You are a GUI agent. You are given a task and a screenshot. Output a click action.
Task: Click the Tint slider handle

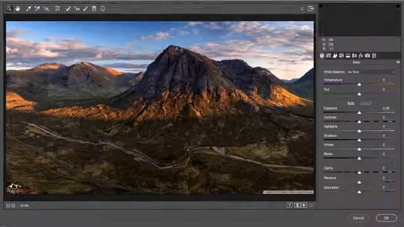tap(359, 94)
